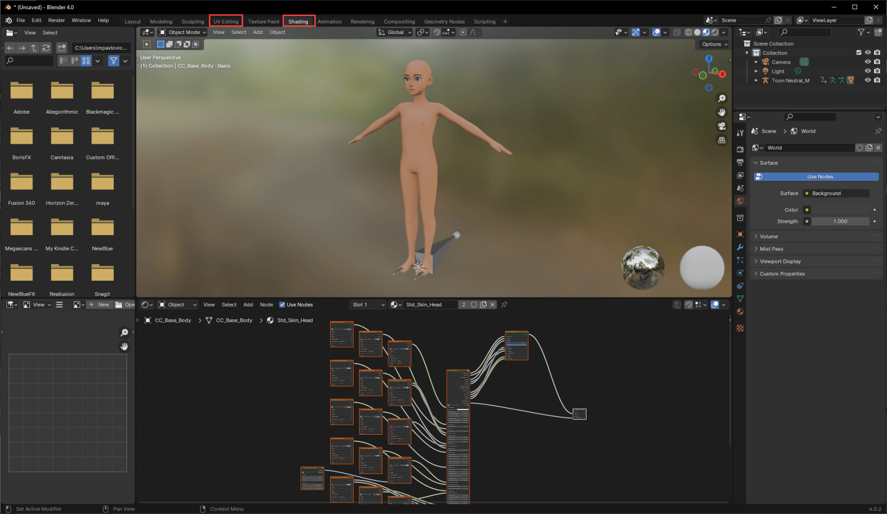Hide Light in viewport via eye icon

coord(867,71)
